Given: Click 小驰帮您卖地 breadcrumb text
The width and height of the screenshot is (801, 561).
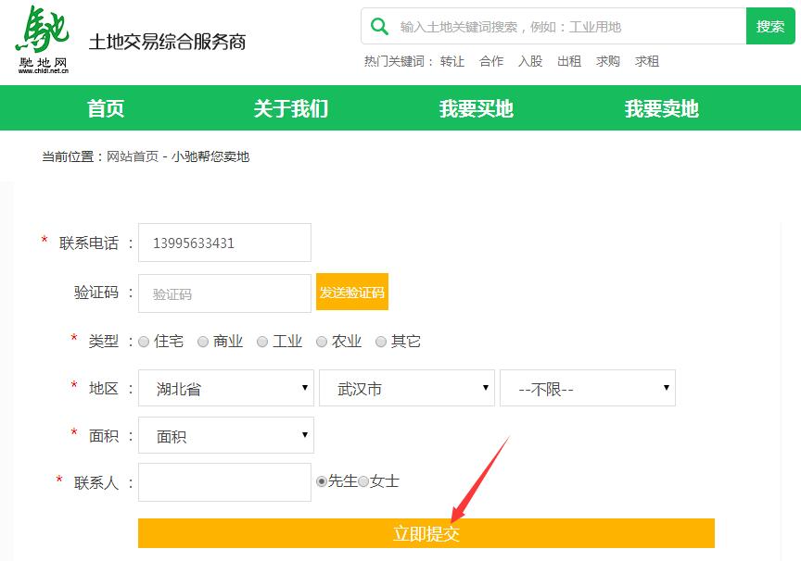Looking at the screenshot, I should [210, 156].
